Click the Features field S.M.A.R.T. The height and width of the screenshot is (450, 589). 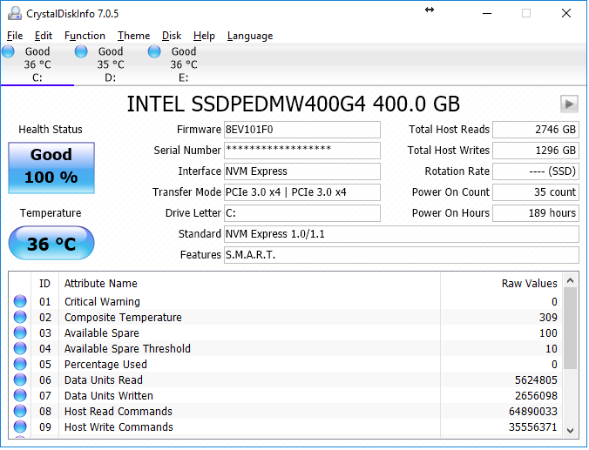pos(401,255)
